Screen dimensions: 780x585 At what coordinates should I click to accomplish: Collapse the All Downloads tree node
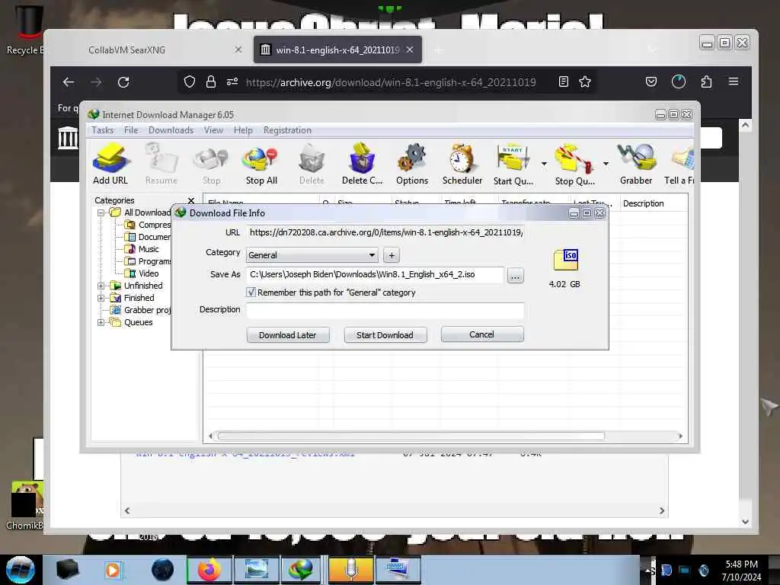click(101, 213)
